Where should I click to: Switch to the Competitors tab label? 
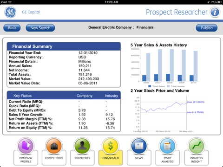54,158
